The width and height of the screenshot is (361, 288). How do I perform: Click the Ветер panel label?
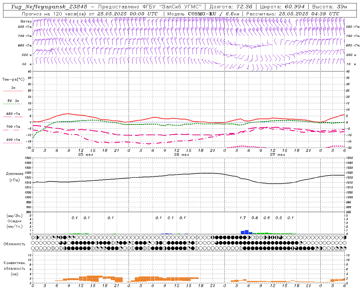coord(26,21)
